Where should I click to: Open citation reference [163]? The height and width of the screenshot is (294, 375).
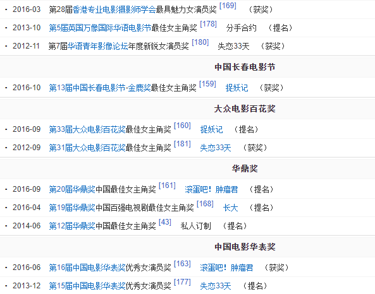(182, 264)
